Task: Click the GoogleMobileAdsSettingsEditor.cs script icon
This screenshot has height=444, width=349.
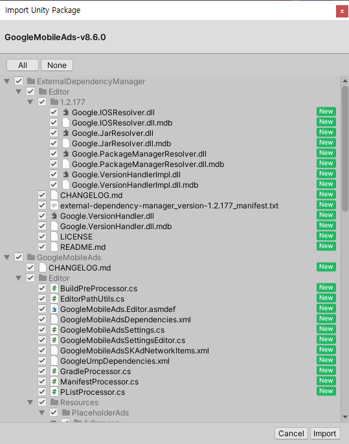Action: pos(54,340)
